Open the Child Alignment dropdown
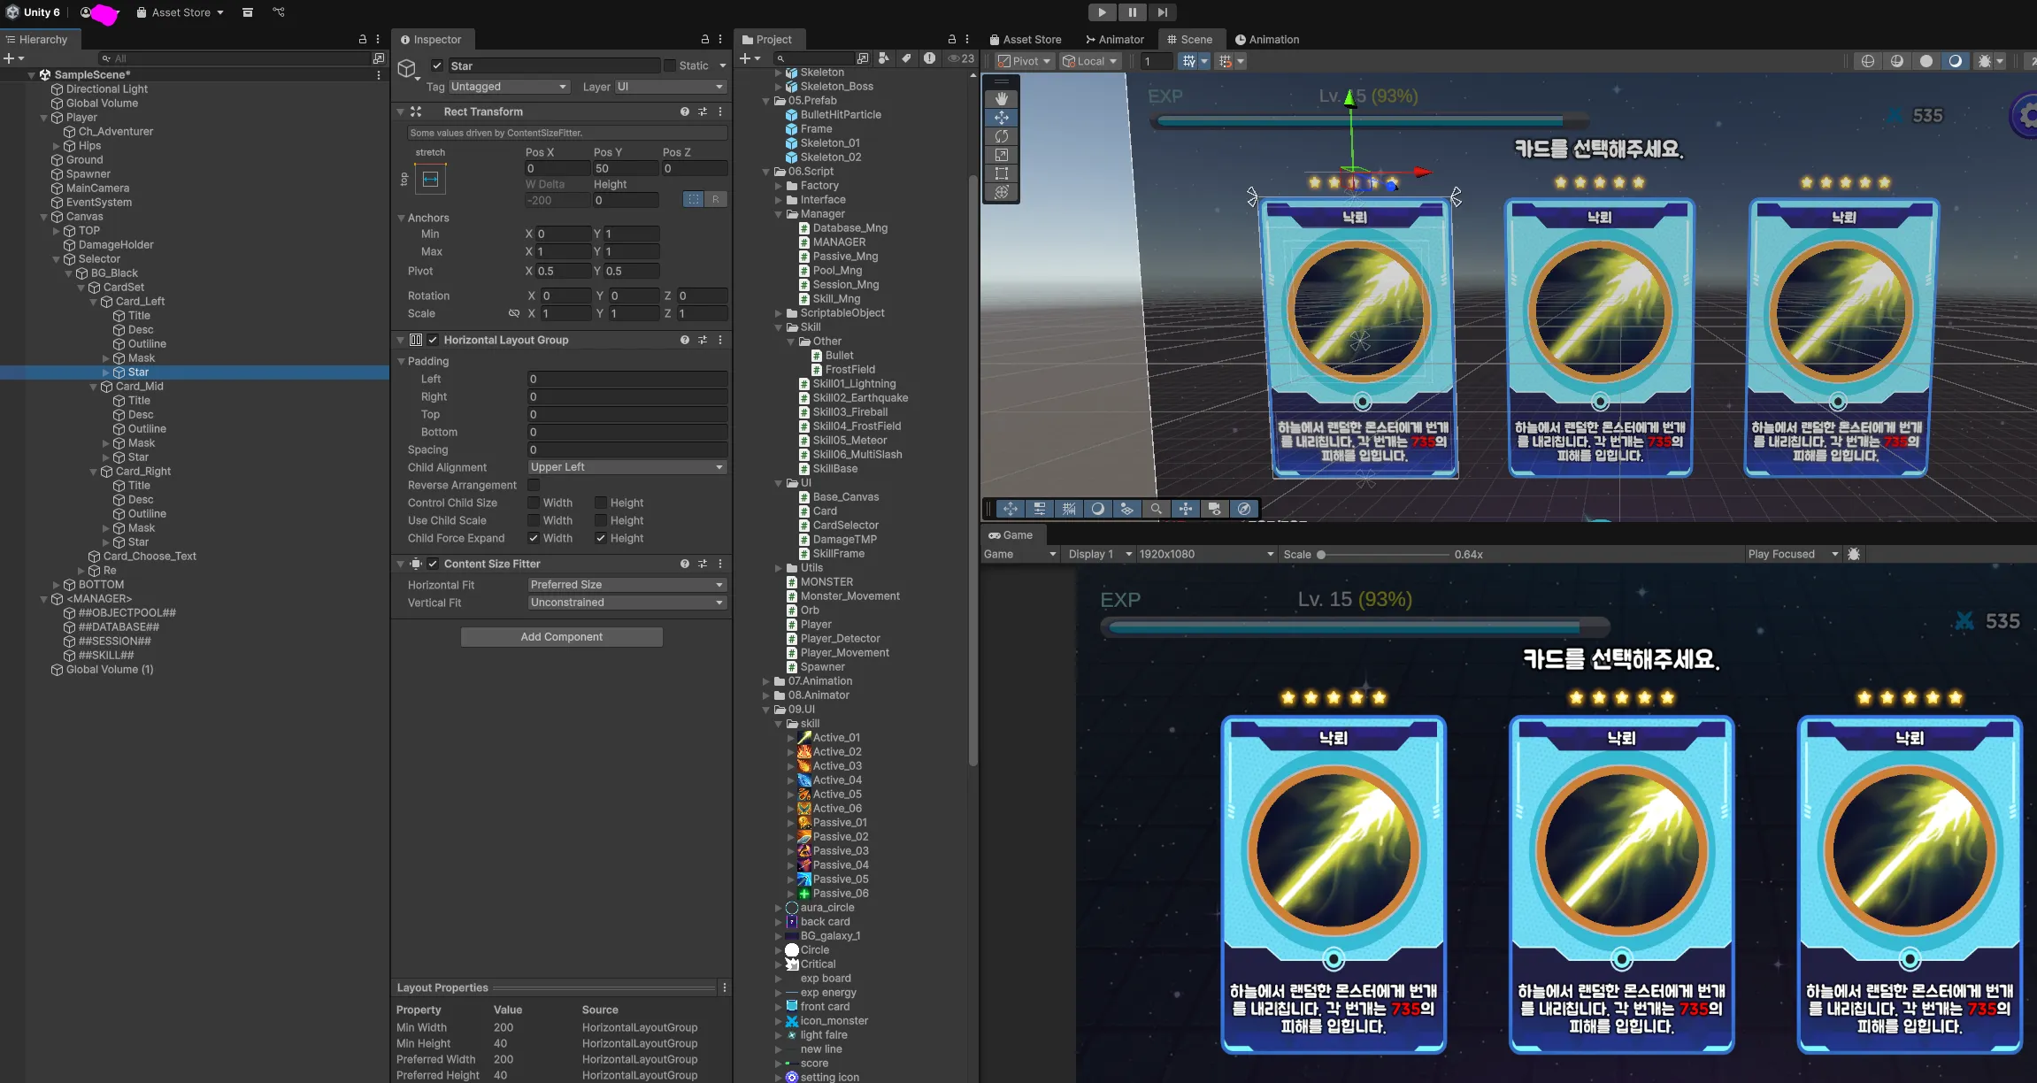 pyautogui.click(x=626, y=467)
